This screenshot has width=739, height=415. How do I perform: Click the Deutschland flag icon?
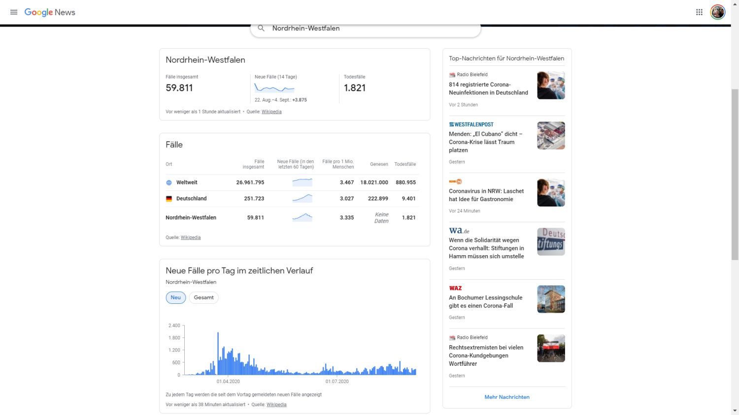point(169,199)
